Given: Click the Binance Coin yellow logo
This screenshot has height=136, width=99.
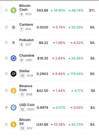Looking at the screenshot, I should click(x=14, y=90).
